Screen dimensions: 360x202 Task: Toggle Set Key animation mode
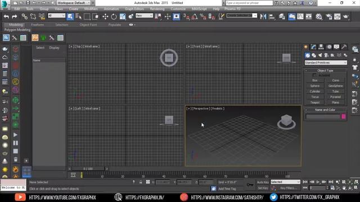point(263,188)
